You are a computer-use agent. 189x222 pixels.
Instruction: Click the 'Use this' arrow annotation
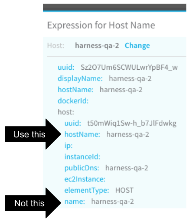pyautogui.click(x=33, y=134)
